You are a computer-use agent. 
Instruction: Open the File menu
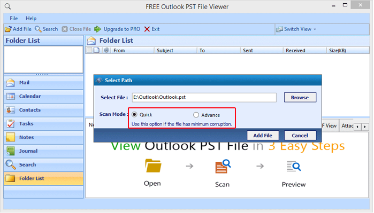pyautogui.click(x=13, y=18)
